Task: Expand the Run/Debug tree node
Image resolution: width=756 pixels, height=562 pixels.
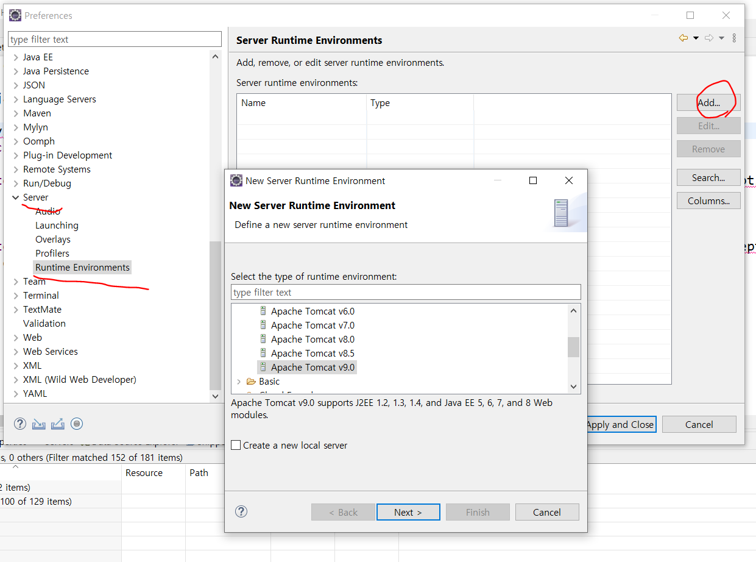Action: (16, 183)
